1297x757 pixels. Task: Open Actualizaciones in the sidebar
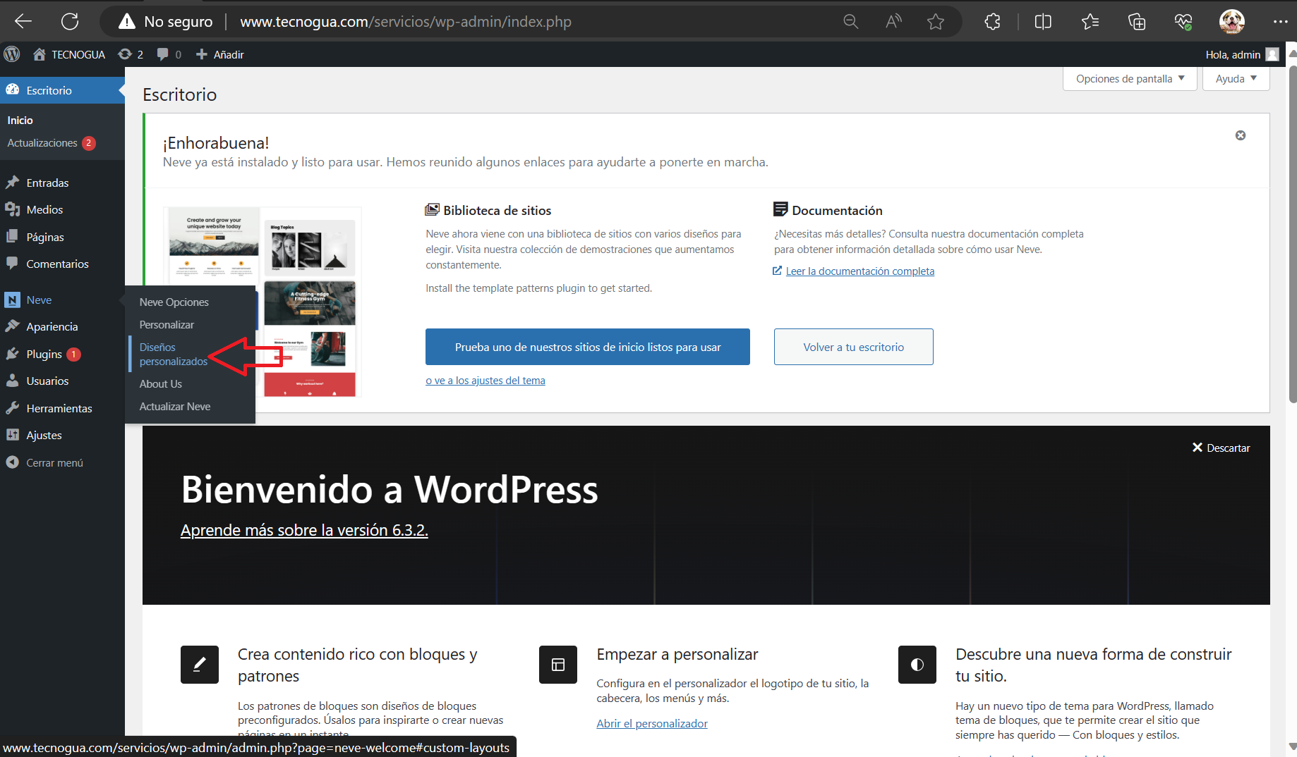coord(51,143)
